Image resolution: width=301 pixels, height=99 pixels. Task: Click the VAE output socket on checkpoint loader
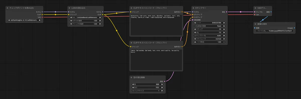(x=42, y=17)
